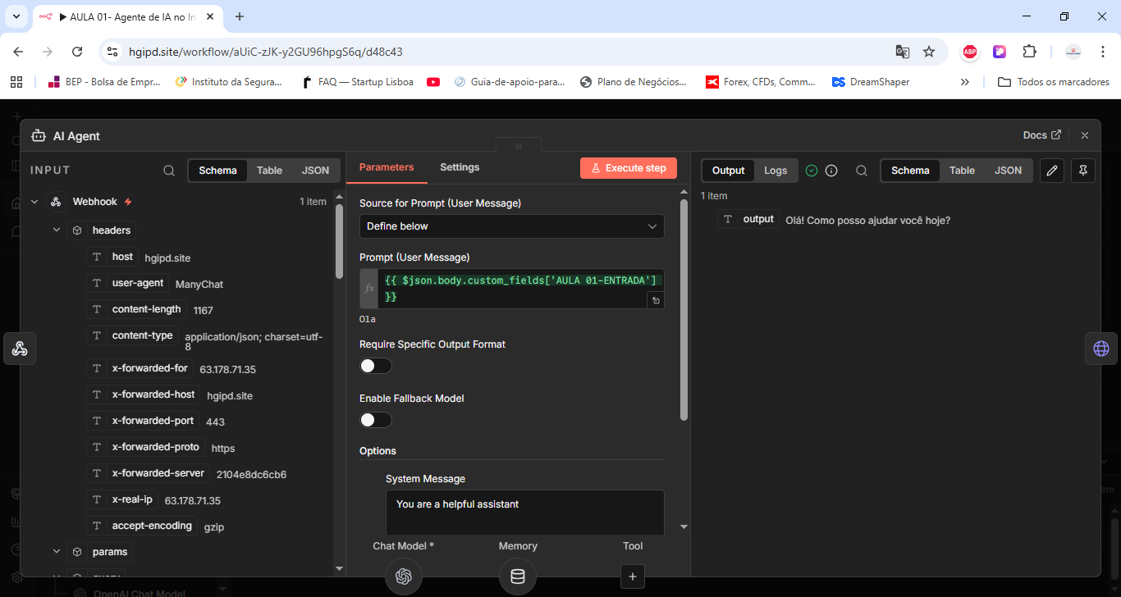Expand the params tree section
The image size is (1121, 597).
click(57, 552)
